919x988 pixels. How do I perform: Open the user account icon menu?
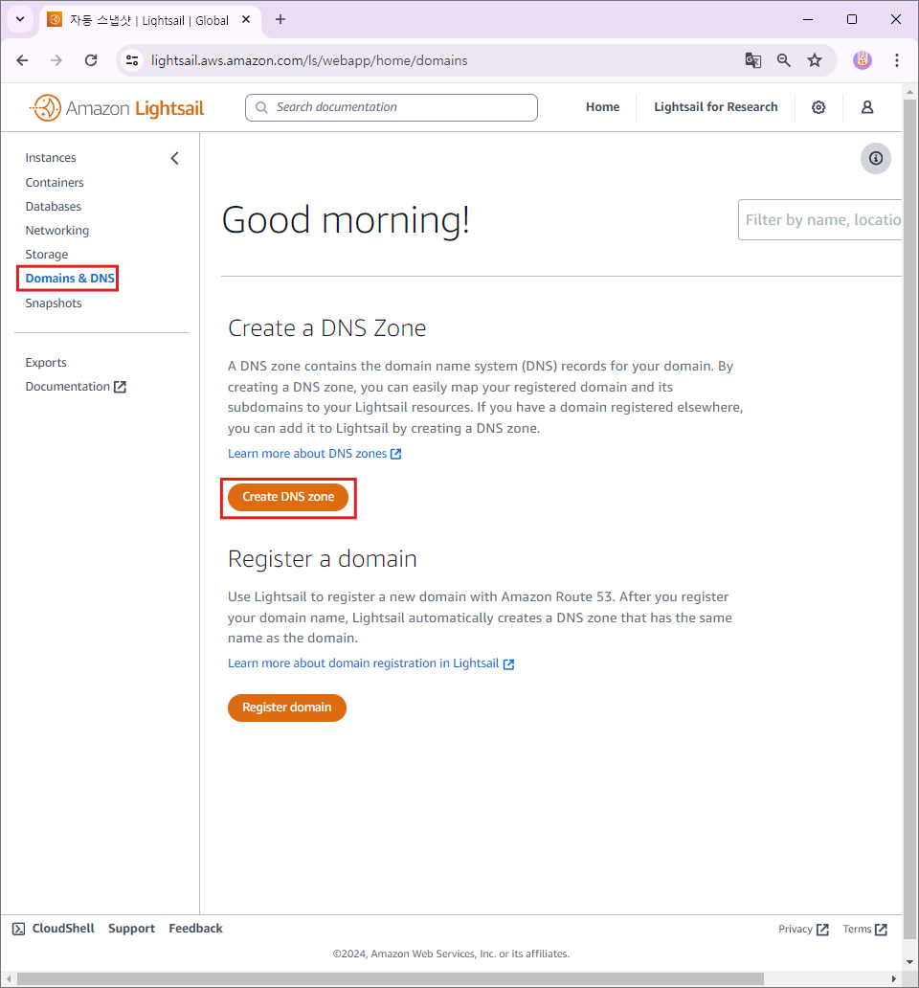(867, 107)
